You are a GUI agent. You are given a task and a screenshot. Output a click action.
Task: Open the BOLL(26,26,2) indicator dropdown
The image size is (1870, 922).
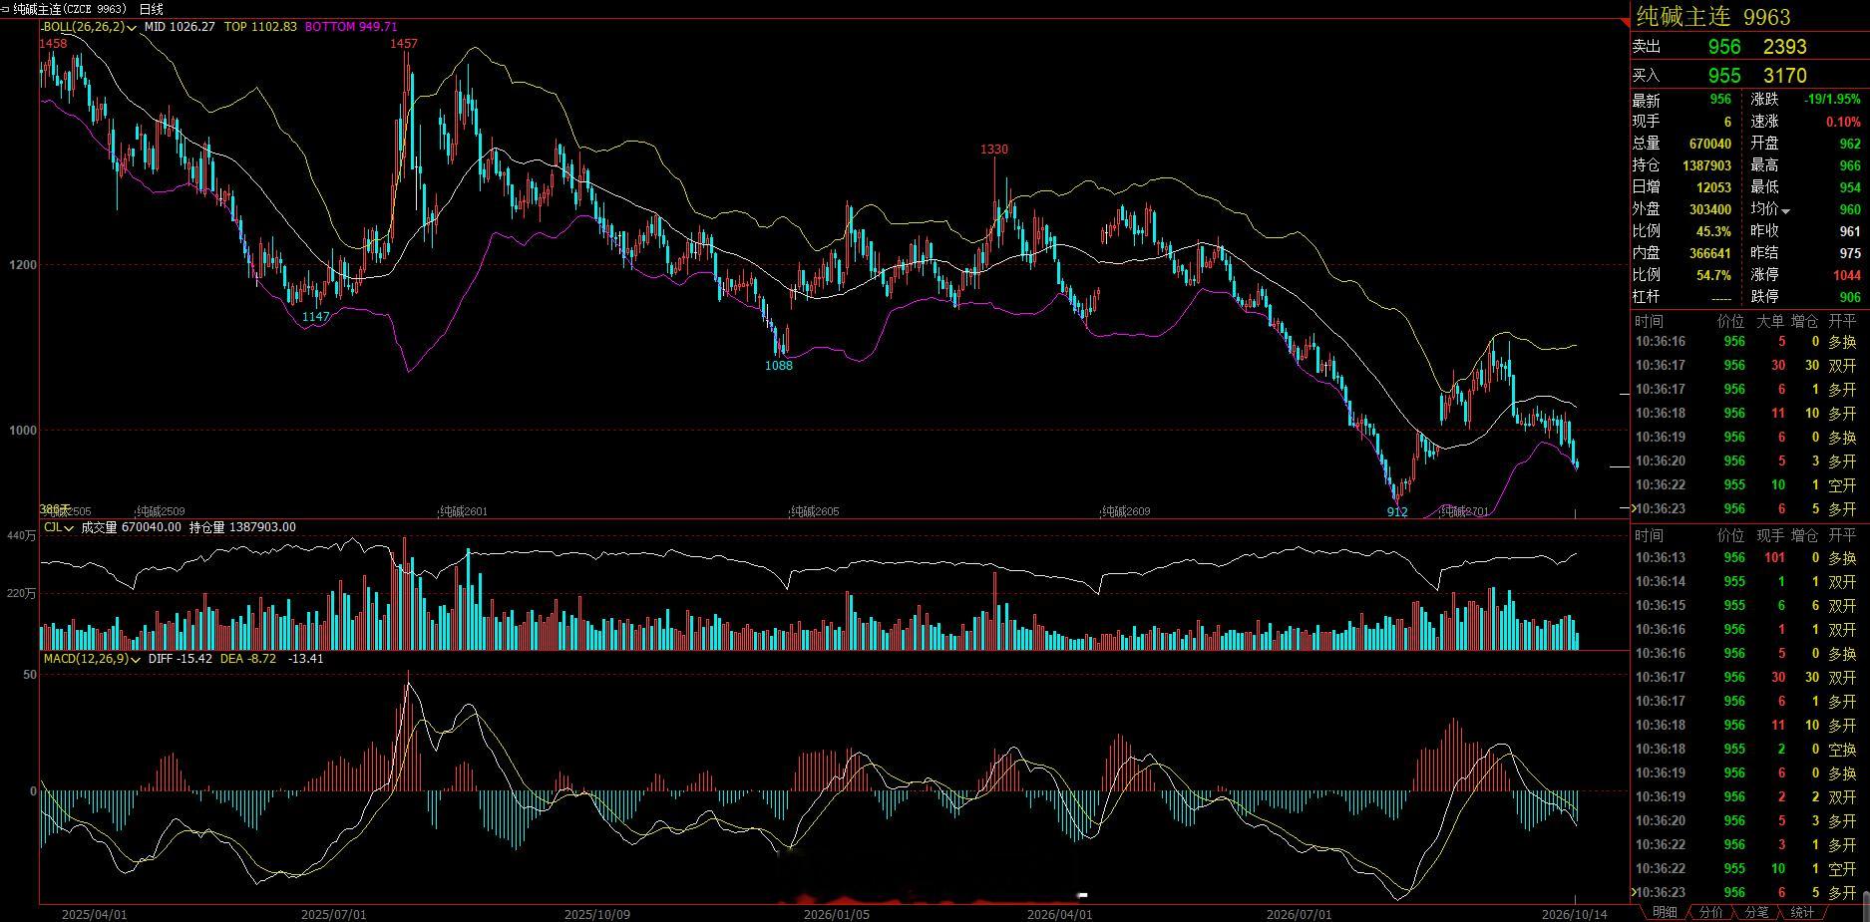tap(132, 28)
